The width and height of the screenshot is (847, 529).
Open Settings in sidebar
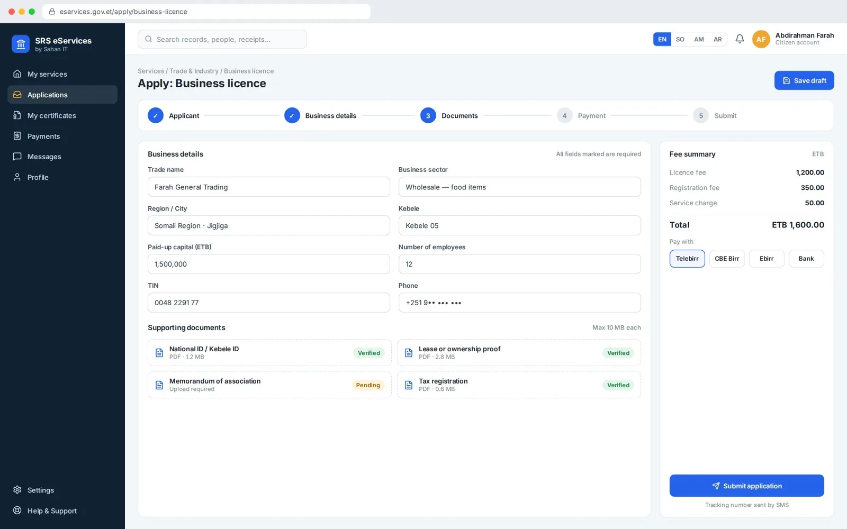[62, 490]
